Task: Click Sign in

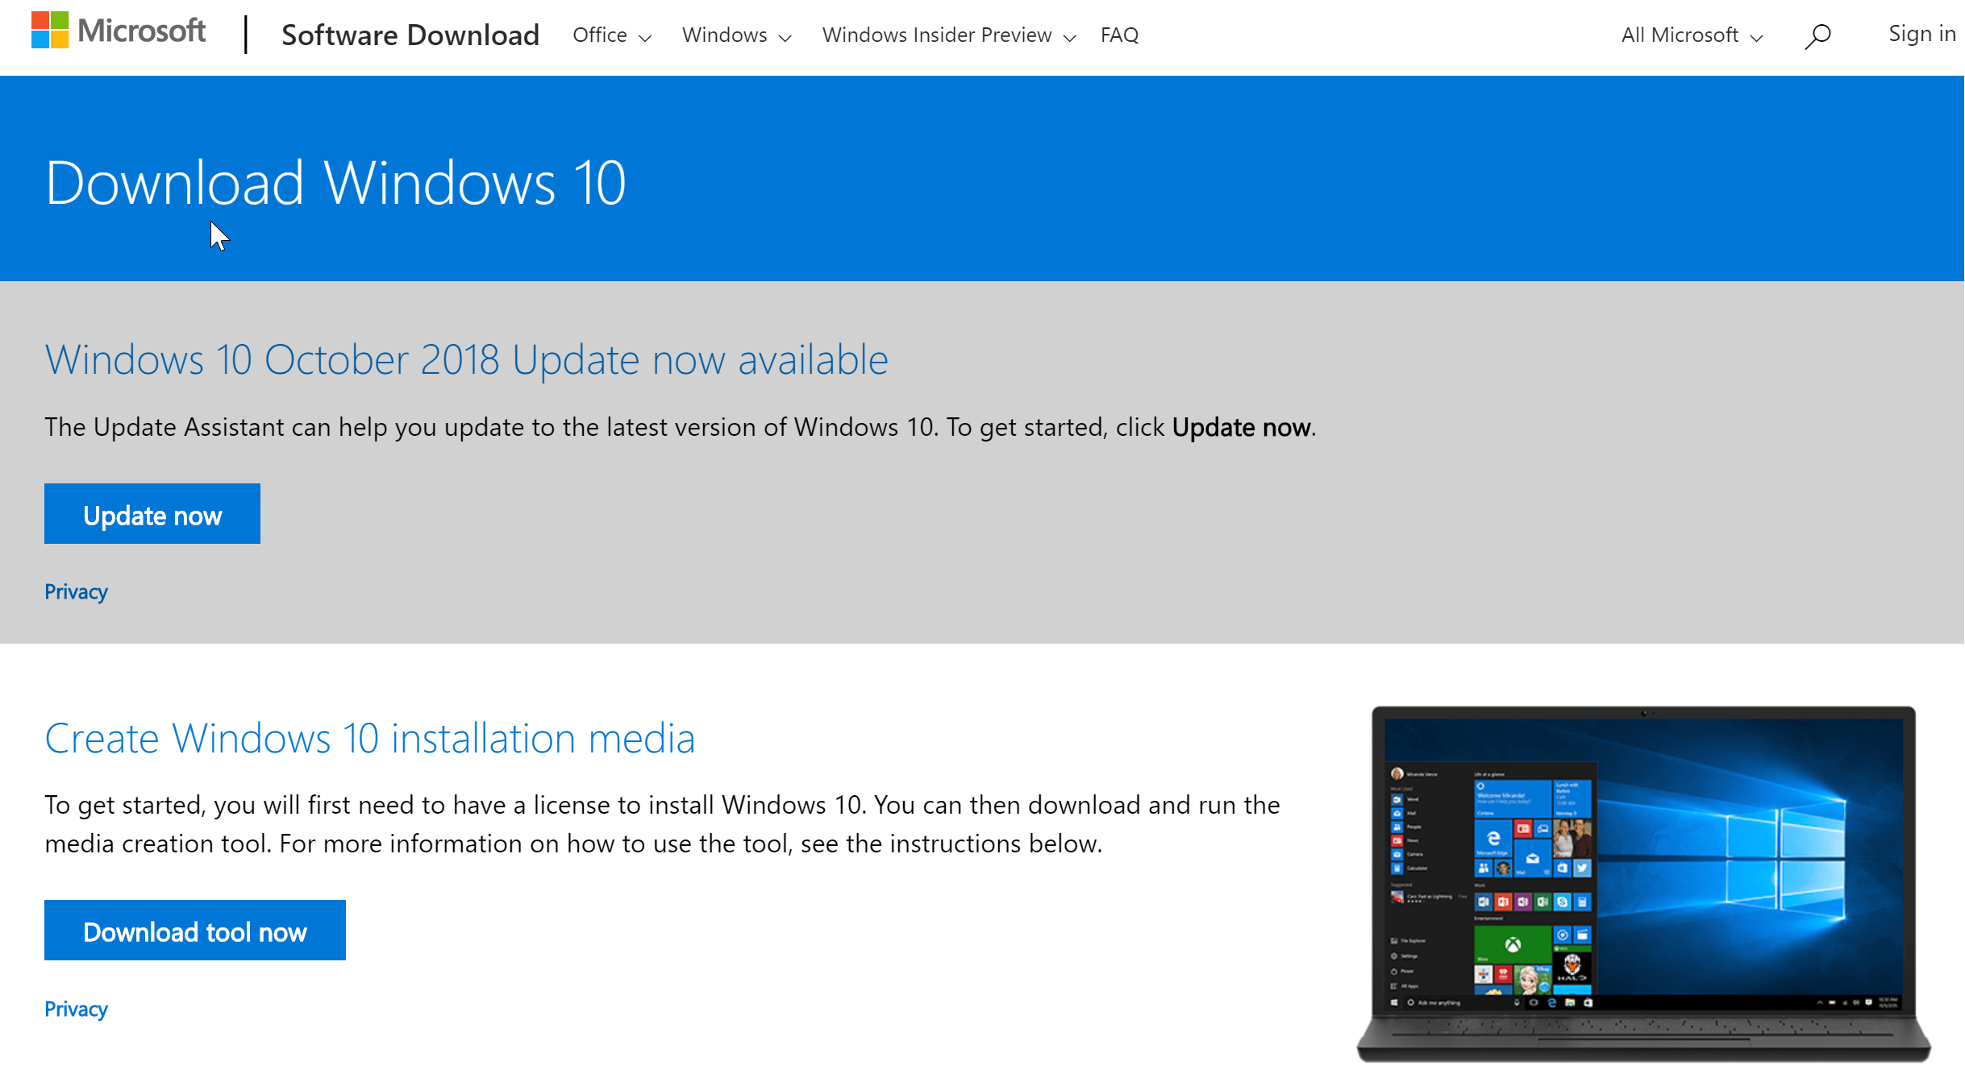Action: (1921, 34)
